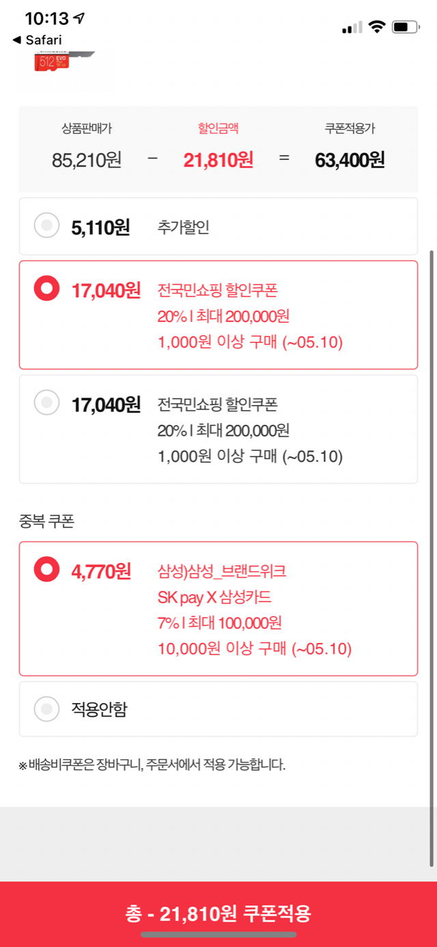This screenshot has height=947, width=437.
Task: Choose the unselected black 17,040원 전국민쇼핑 coupon
Action: point(46,403)
